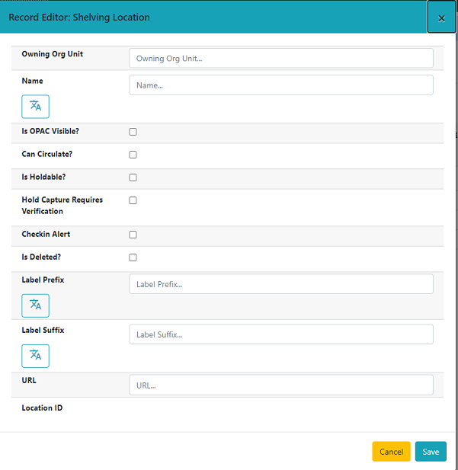Check the Is Holdable checkbox
Screen dimensions: 458x470
pyautogui.click(x=133, y=177)
